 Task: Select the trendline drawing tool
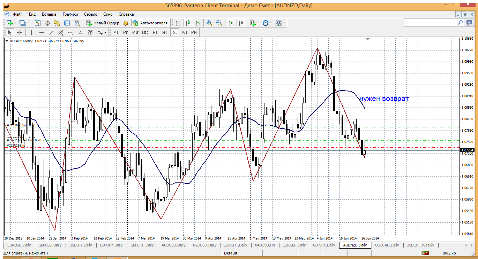[x=51, y=32]
